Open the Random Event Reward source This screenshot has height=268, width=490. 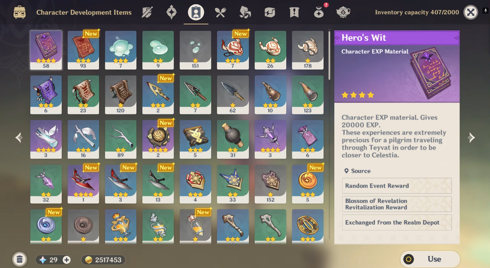click(x=397, y=186)
